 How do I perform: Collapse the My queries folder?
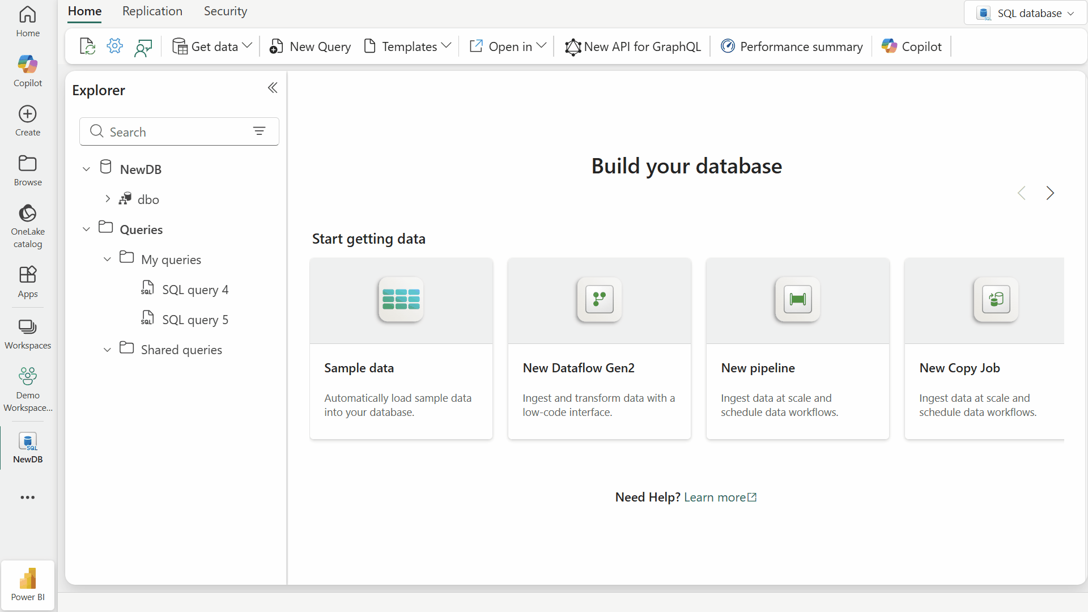point(107,259)
